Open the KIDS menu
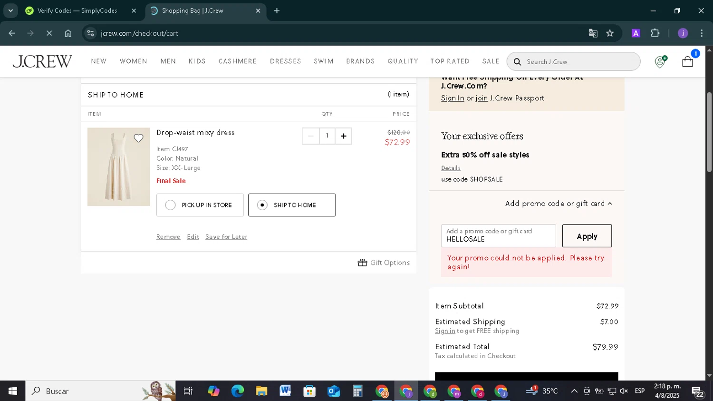 (x=197, y=61)
